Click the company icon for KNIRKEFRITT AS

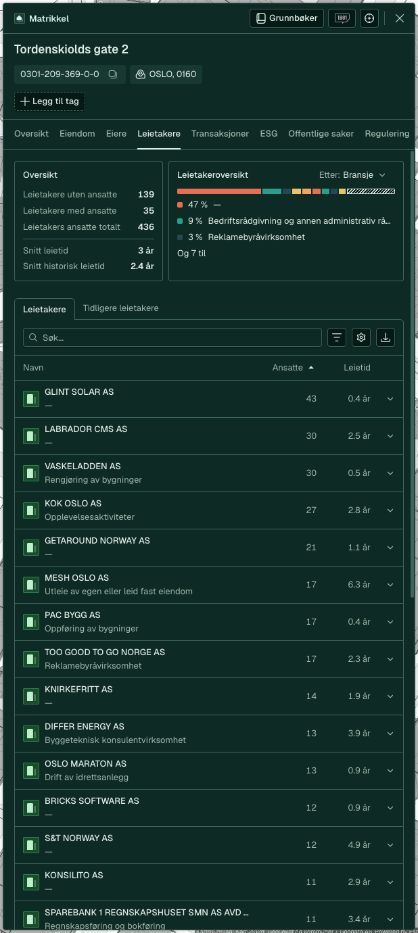tap(31, 696)
